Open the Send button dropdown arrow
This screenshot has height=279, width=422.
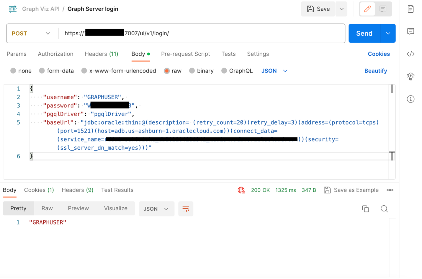388,33
